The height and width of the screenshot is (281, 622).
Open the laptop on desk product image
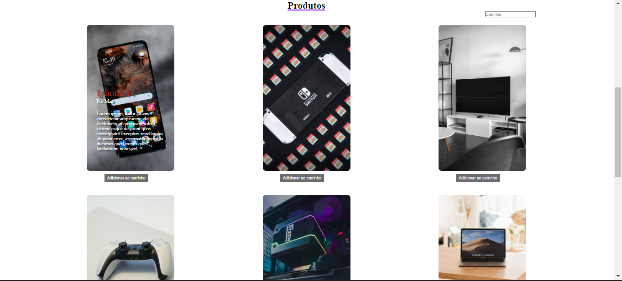(x=482, y=238)
